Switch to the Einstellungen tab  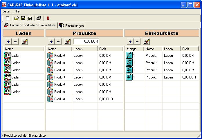point(72,26)
